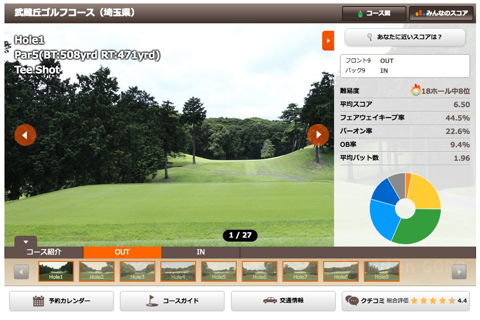Viewport: 480px width, 320px height.
Task: Select the OUT tab
Action: point(122,252)
